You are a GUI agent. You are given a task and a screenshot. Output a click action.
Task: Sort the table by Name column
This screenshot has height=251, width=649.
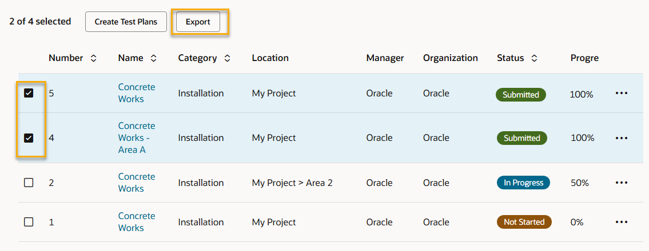point(153,58)
